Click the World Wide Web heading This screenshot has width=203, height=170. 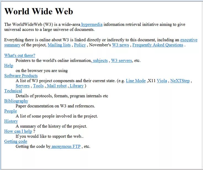pyautogui.click(x=39, y=11)
